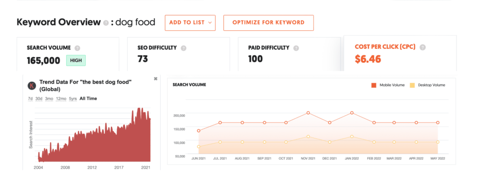Select the 7d trend range
This screenshot has height=176, width=477.
[x=30, y=98]
